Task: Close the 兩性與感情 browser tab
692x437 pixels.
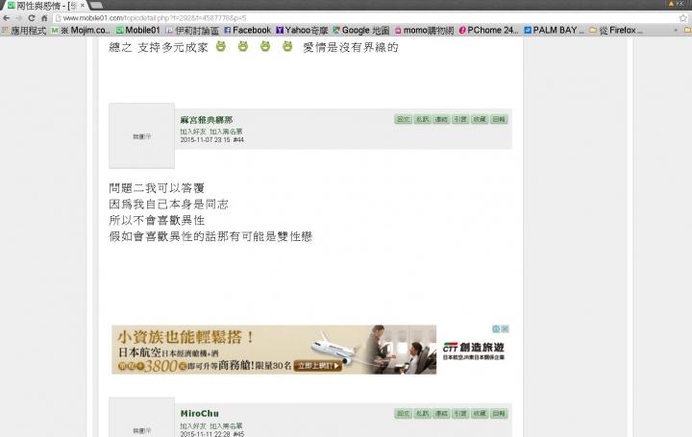Action: click(82, 6)
